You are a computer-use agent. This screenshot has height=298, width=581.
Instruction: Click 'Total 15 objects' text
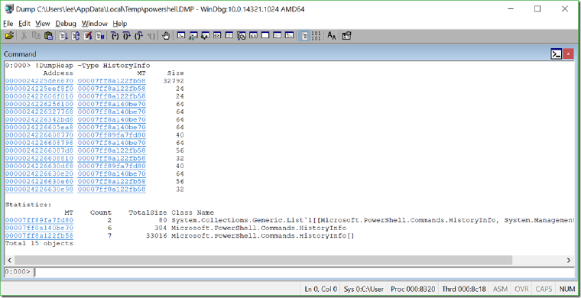click(x=39, y=244)
